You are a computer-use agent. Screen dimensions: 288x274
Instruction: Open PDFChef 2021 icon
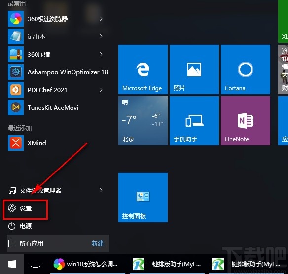16,90
